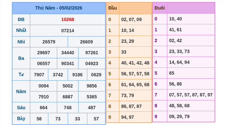Viewport: 230px width, 125px height.
Task: Click the Nhì prize label
Action: click(x=21, y=42)
